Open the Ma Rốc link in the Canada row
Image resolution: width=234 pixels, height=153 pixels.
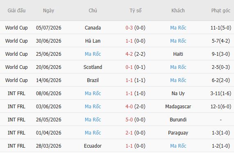178,27
